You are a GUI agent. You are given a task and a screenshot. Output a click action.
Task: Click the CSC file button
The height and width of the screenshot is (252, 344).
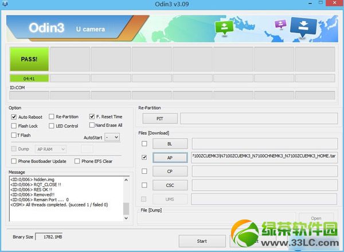(170, 185)
